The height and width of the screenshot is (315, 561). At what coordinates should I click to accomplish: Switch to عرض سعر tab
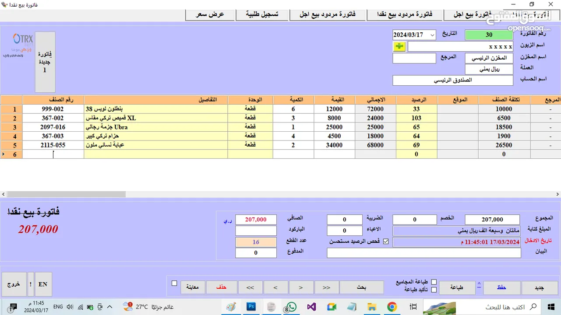click(210, 14)
